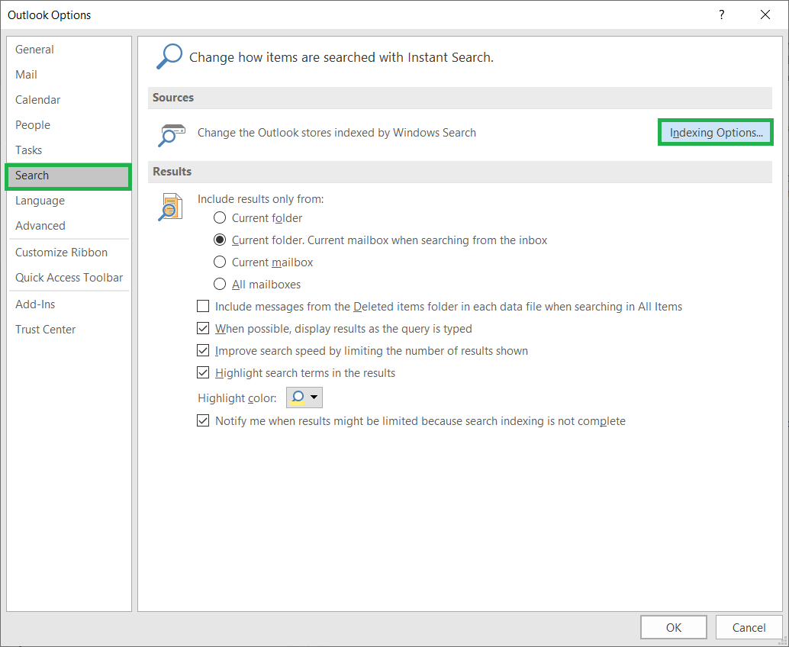
Task: Switch to the People options category
Action: (x=68, y=125)
